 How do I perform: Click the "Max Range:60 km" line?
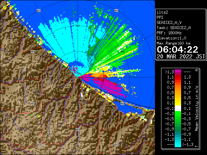(174, 43)
